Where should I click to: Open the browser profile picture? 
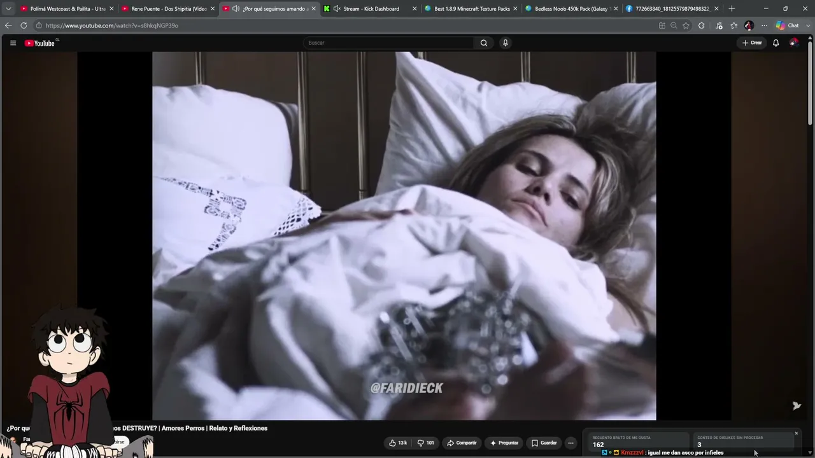pyautogui.click(x=749, y=25)
